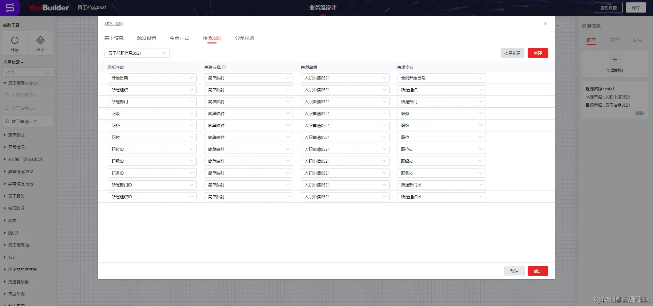The image size is (653, 306).
Task: Open target field dropdown 职务ID
Action: [x=152, y=173]
